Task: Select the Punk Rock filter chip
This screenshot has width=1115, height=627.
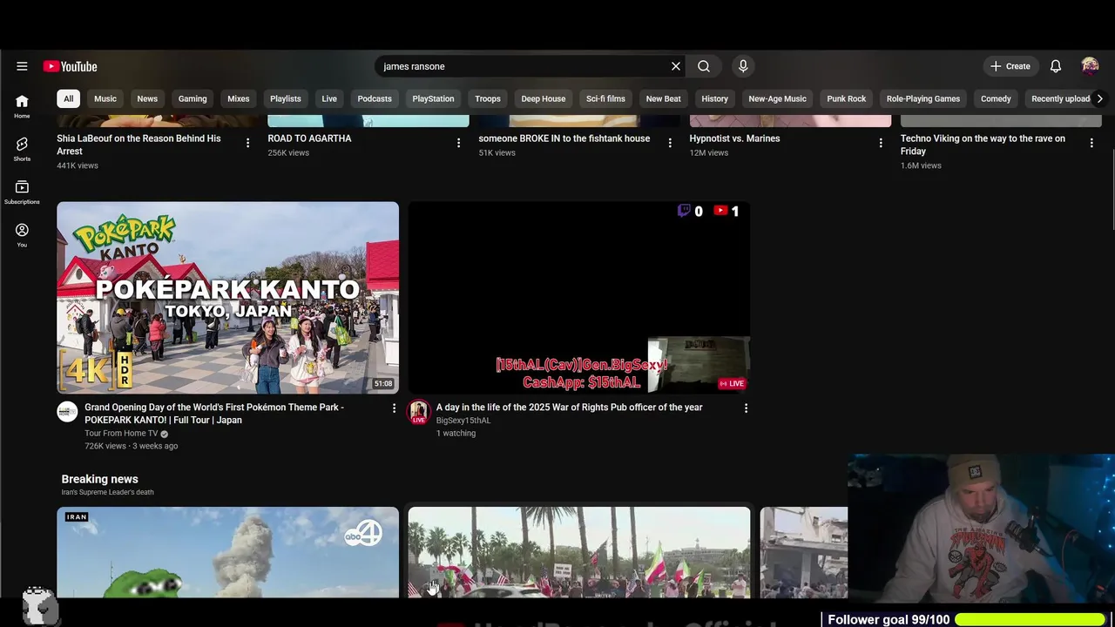Action: tap(847, 98)
